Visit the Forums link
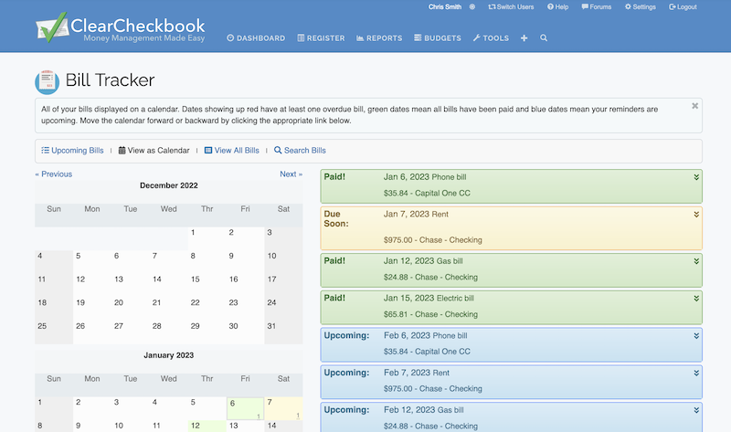The width and height of the screenshot is (731, 432). pos(597,7)
